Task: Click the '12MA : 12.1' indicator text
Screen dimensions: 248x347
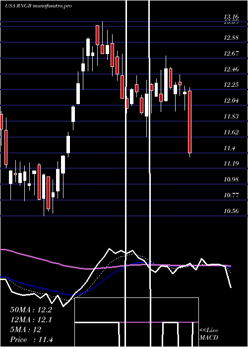Action: click(31, 320)
